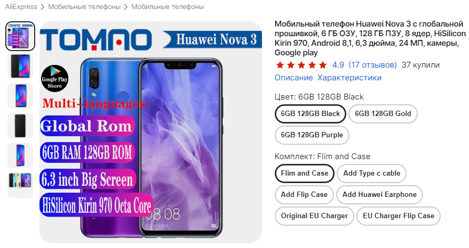Screen dimensions: 469x248
Task: Open the first Мобильные телефоны breadcrumb
Action: (x=84, y=7)
